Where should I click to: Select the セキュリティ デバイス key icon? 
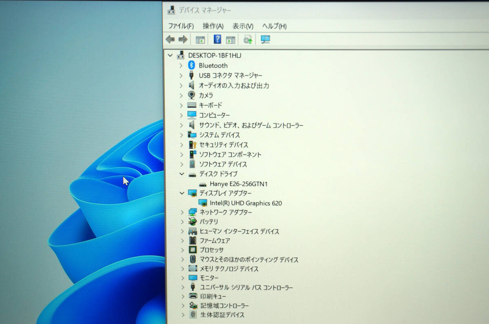click(192, 144)
